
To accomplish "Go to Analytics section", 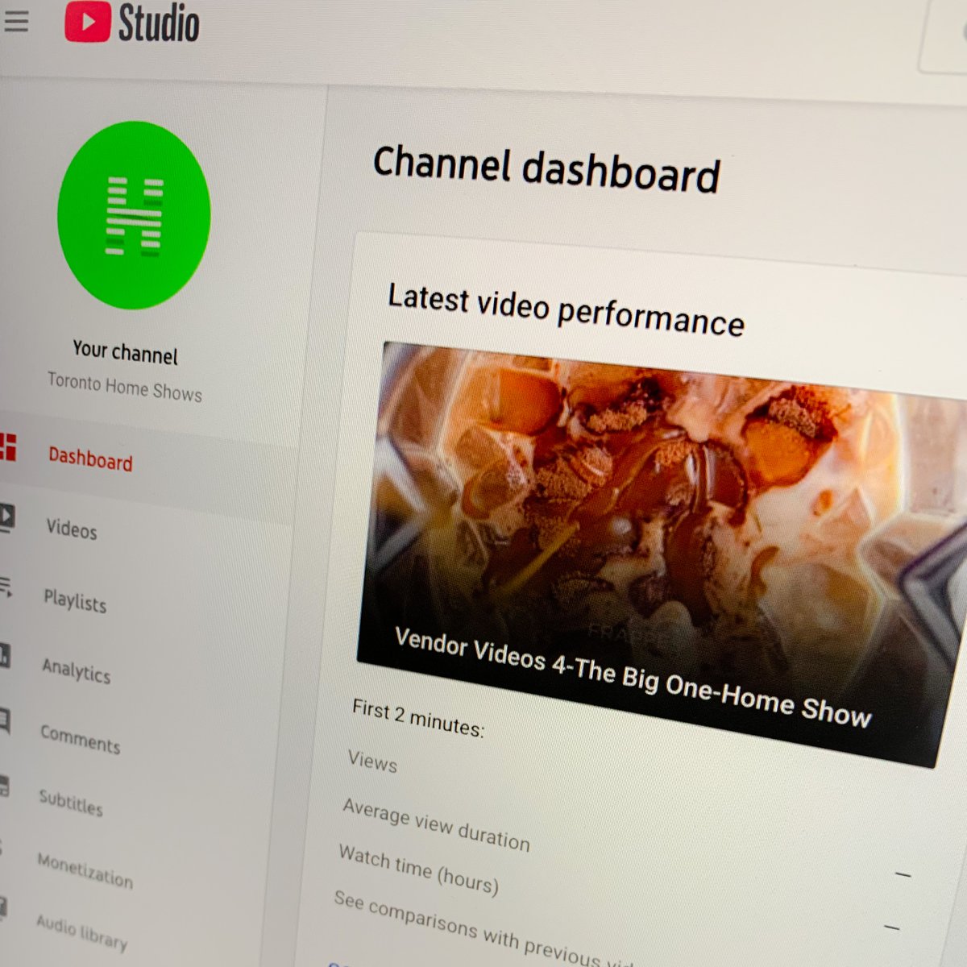I will [x=76, y=670].
